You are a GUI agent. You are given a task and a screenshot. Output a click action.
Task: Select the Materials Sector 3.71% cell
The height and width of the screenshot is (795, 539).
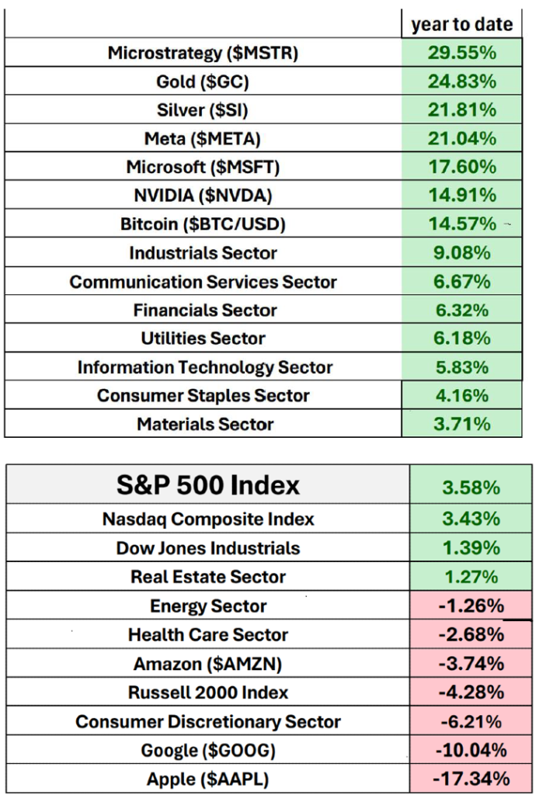click(x=461, y=424)
